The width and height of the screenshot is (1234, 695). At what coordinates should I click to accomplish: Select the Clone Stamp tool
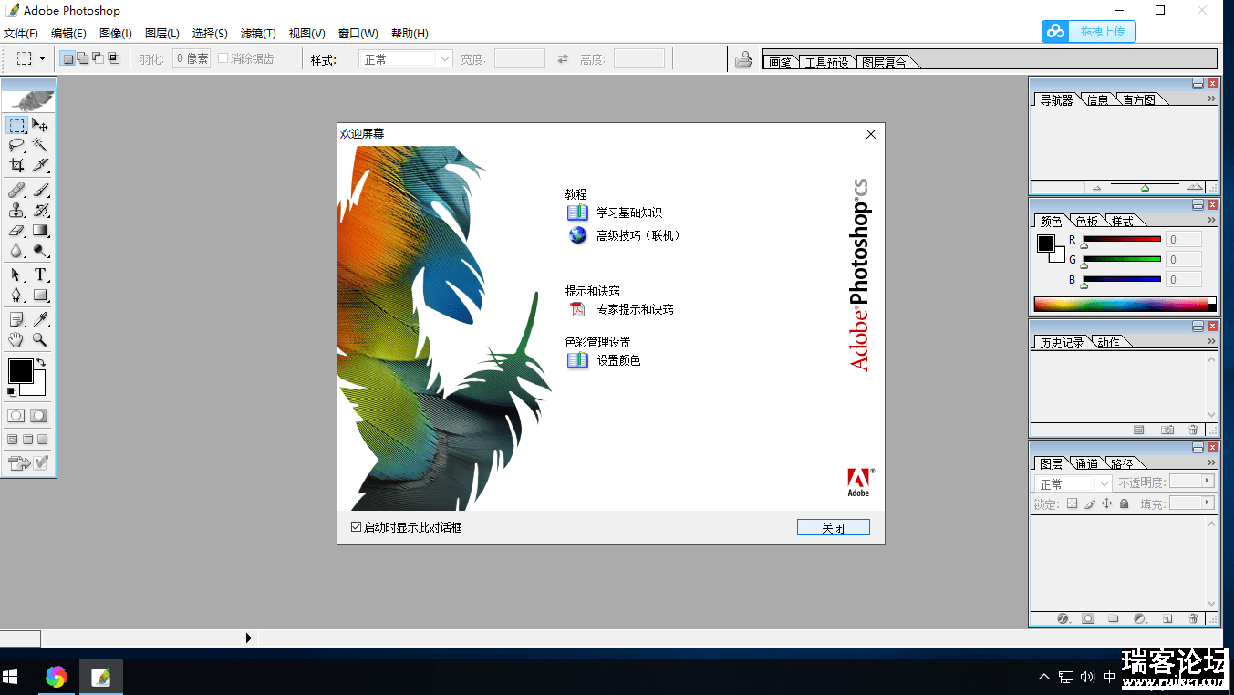tap(17, 211)
